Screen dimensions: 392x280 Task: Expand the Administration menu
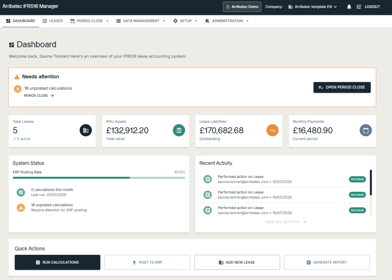[227, 21]
